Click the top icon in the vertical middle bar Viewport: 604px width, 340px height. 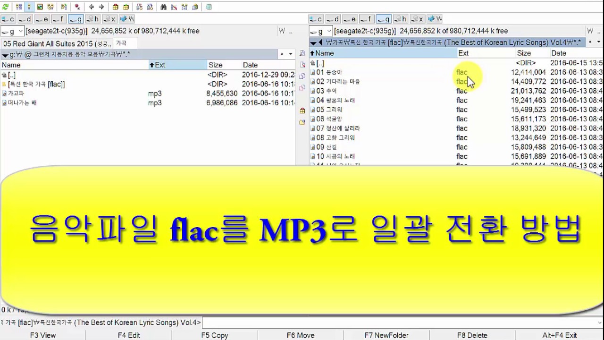point(302,53)
